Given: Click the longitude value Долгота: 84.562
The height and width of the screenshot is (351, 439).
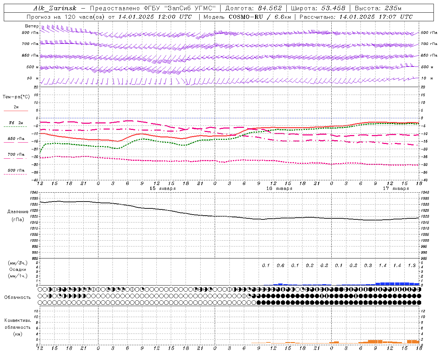Looking at the screenshot, I should click(253, 8).
